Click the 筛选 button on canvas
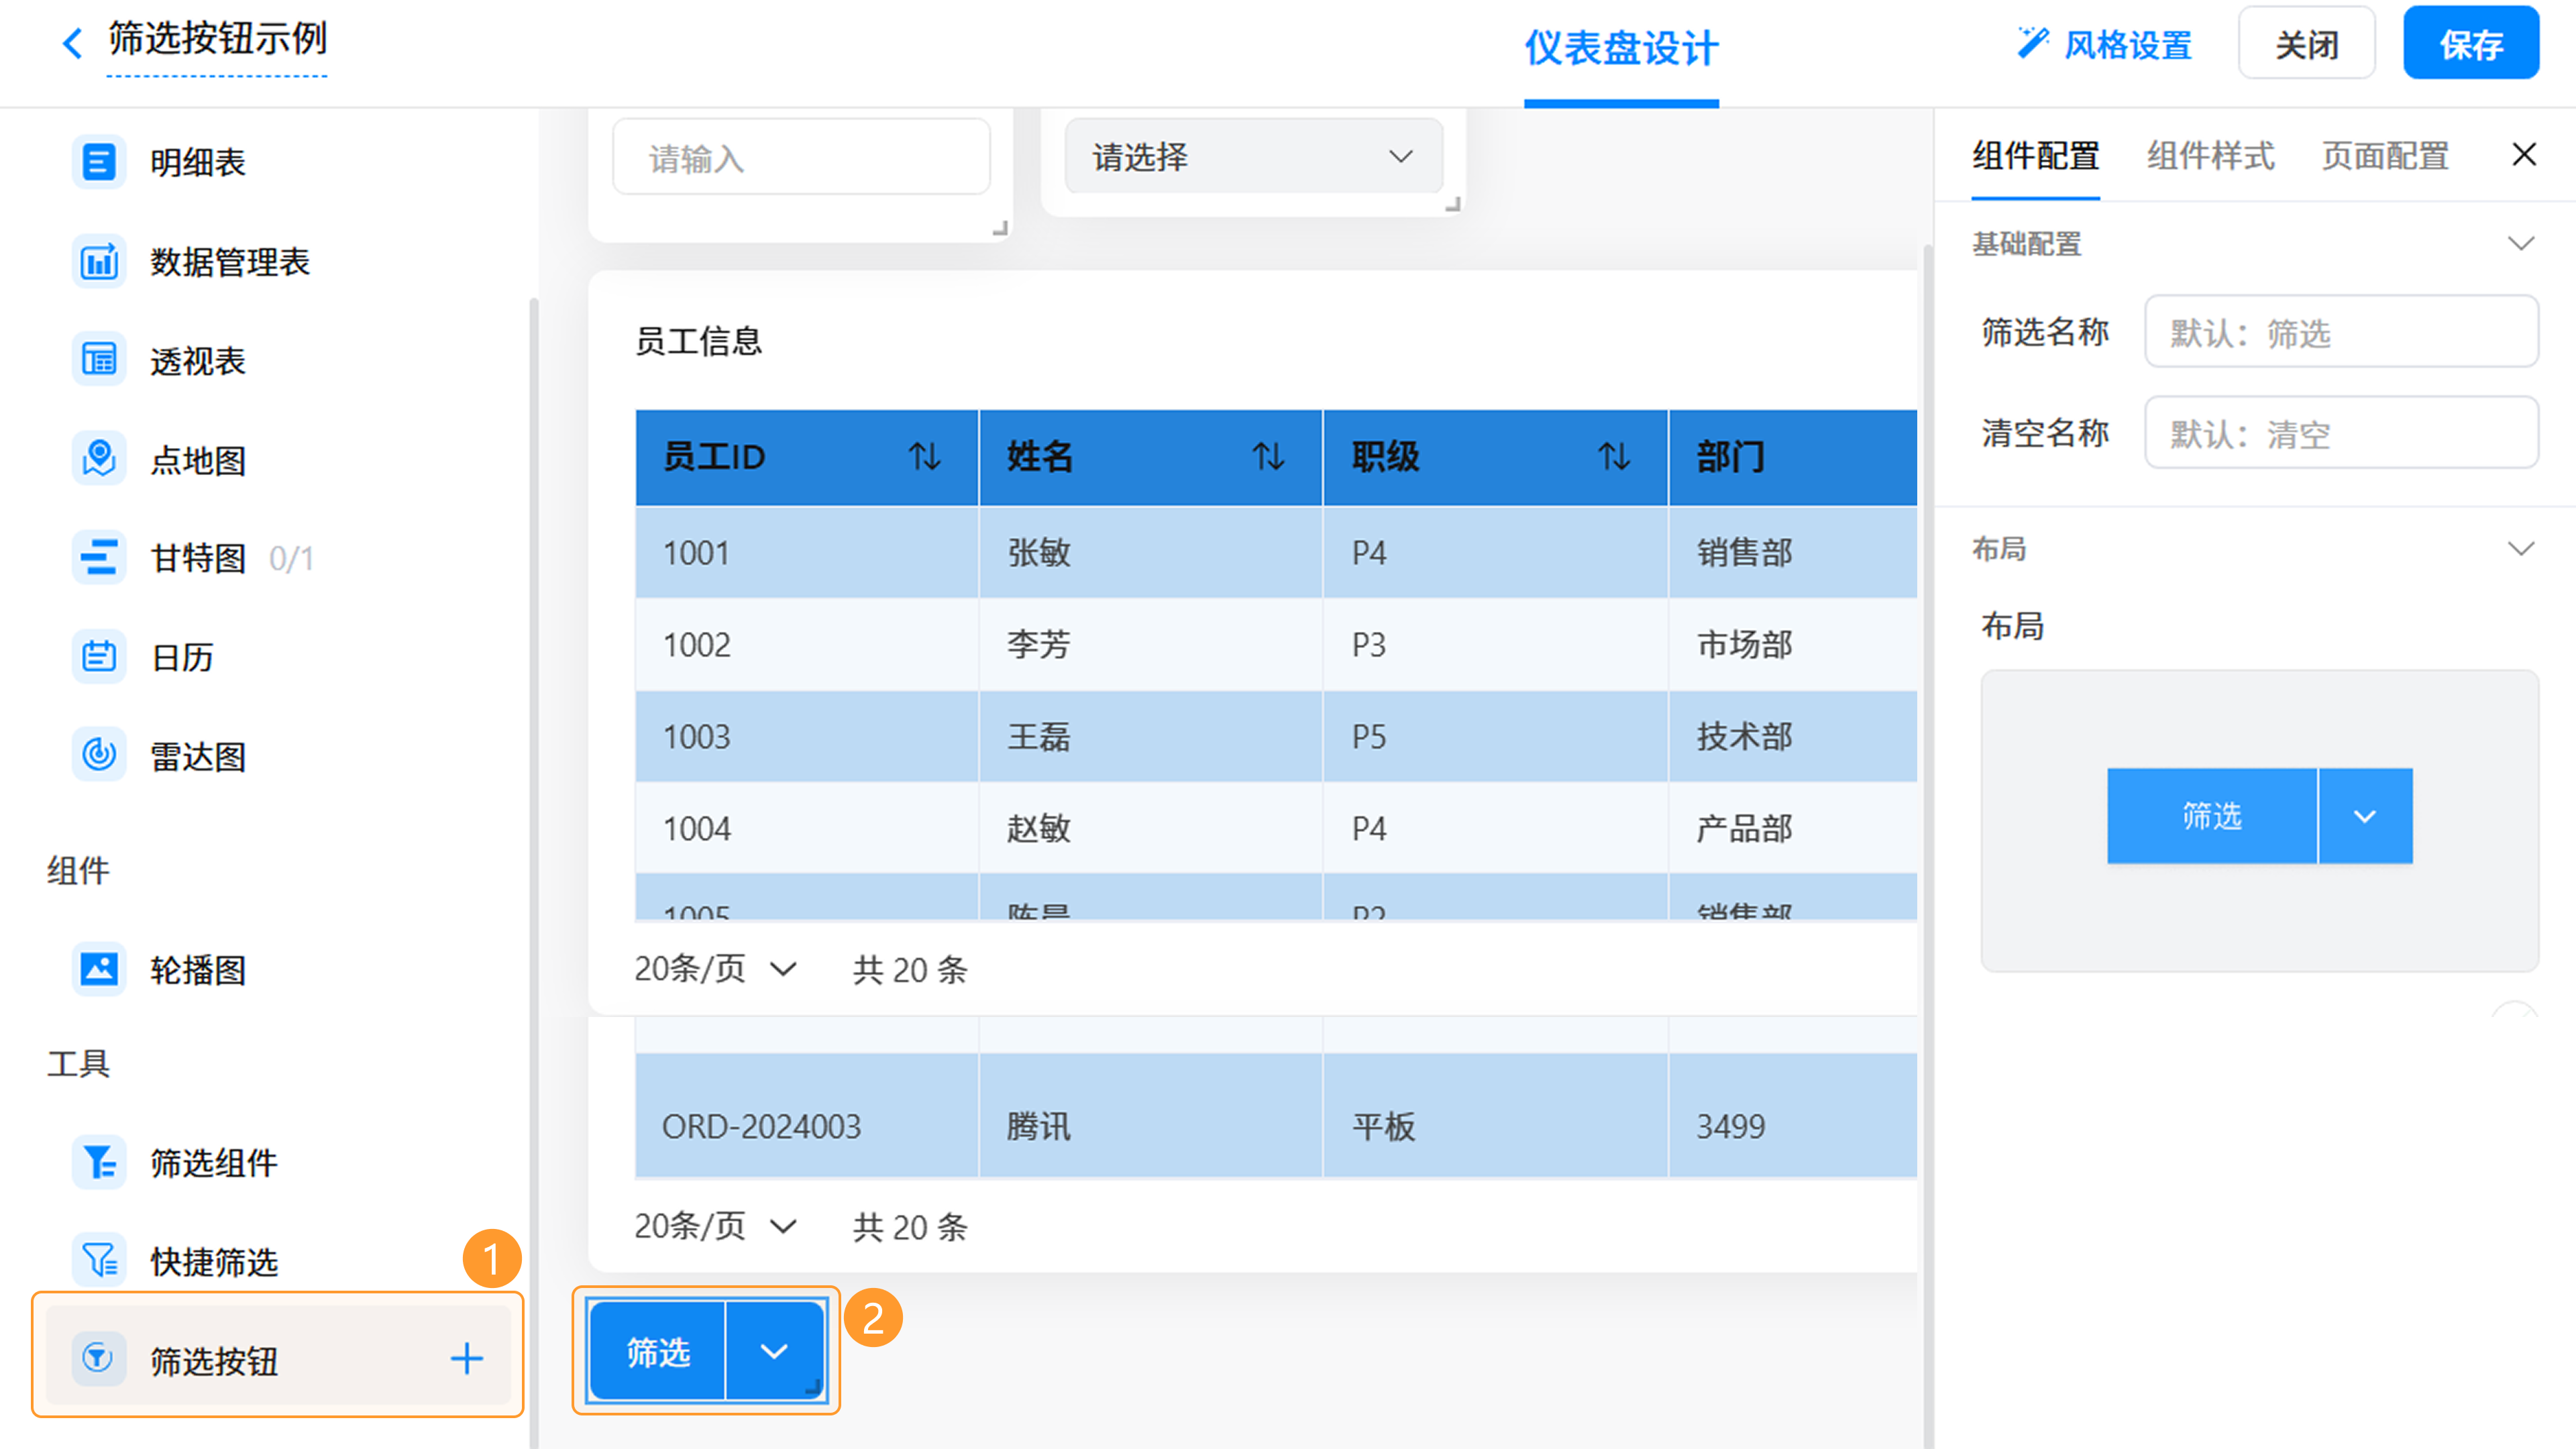Viewport: 2576px width, 1449px height. [x=657, y=1351]
